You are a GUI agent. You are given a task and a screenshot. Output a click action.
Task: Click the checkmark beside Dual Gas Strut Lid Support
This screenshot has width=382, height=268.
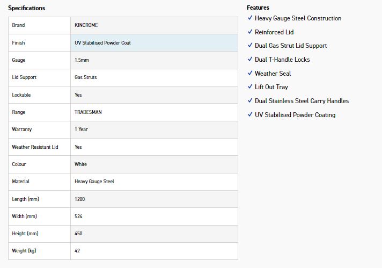pos(250,45)
